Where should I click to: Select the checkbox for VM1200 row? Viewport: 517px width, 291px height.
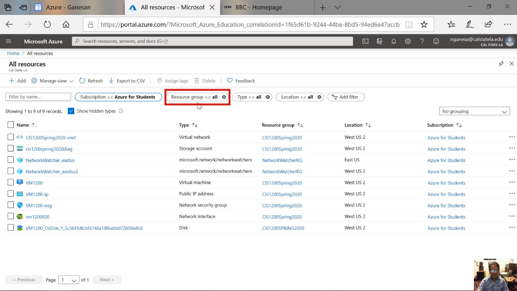[11, 182]
